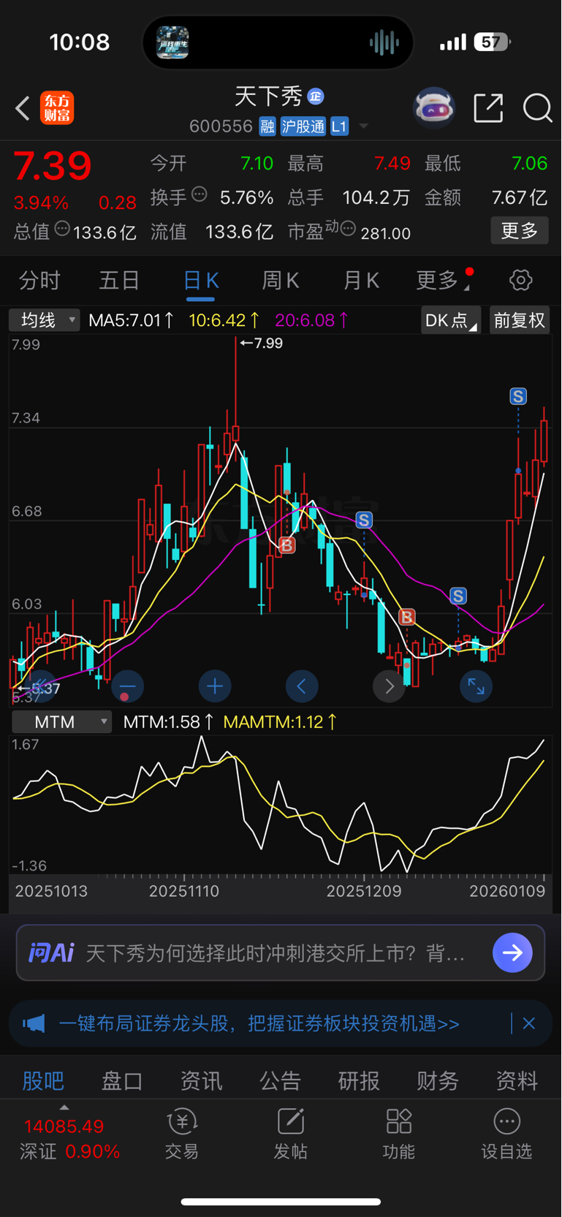Send the 问AI query arrow button

click(512, 952)
